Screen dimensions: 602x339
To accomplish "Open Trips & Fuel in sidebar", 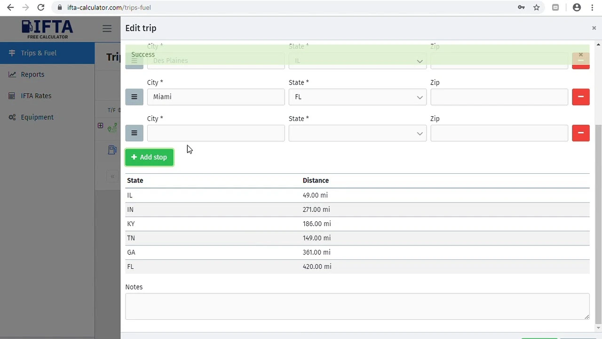I will tap(39, 53).
